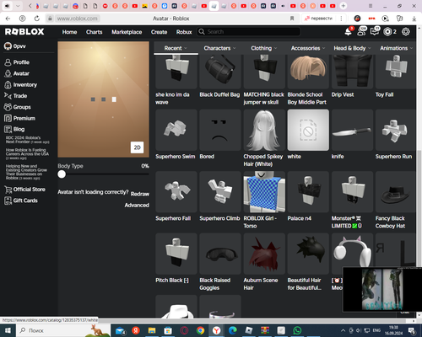Open the Advanced avatar options link

click(137, 206)
